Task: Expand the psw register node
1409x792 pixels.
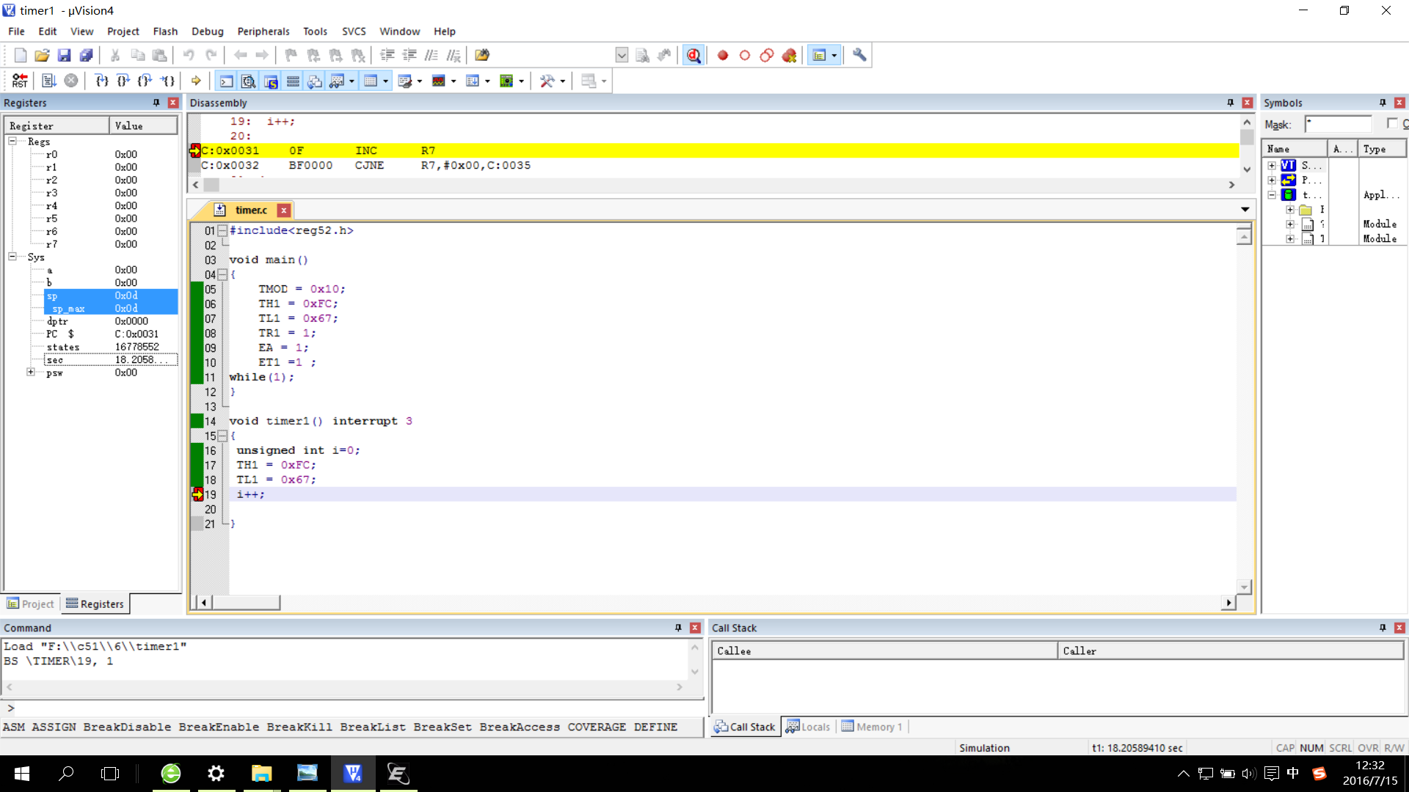Action: pos(31,372)
